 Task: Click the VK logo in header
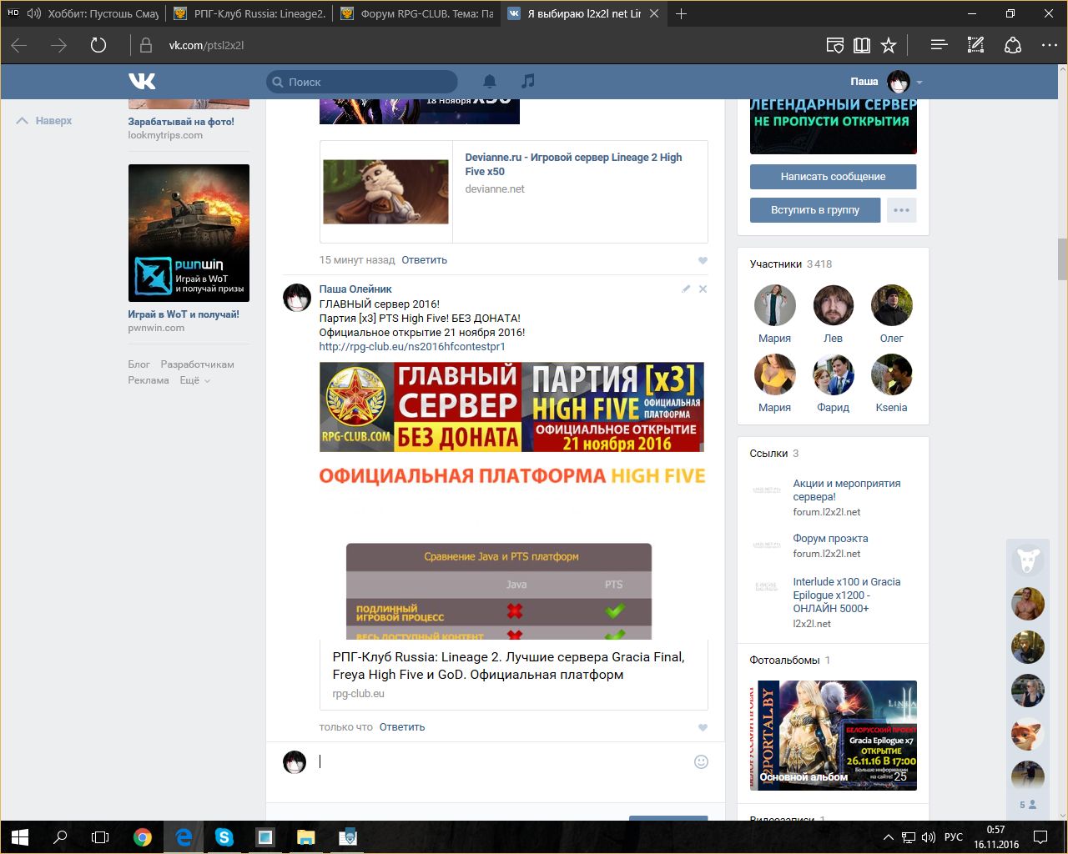pyautogui.click(x=142, y=81)
